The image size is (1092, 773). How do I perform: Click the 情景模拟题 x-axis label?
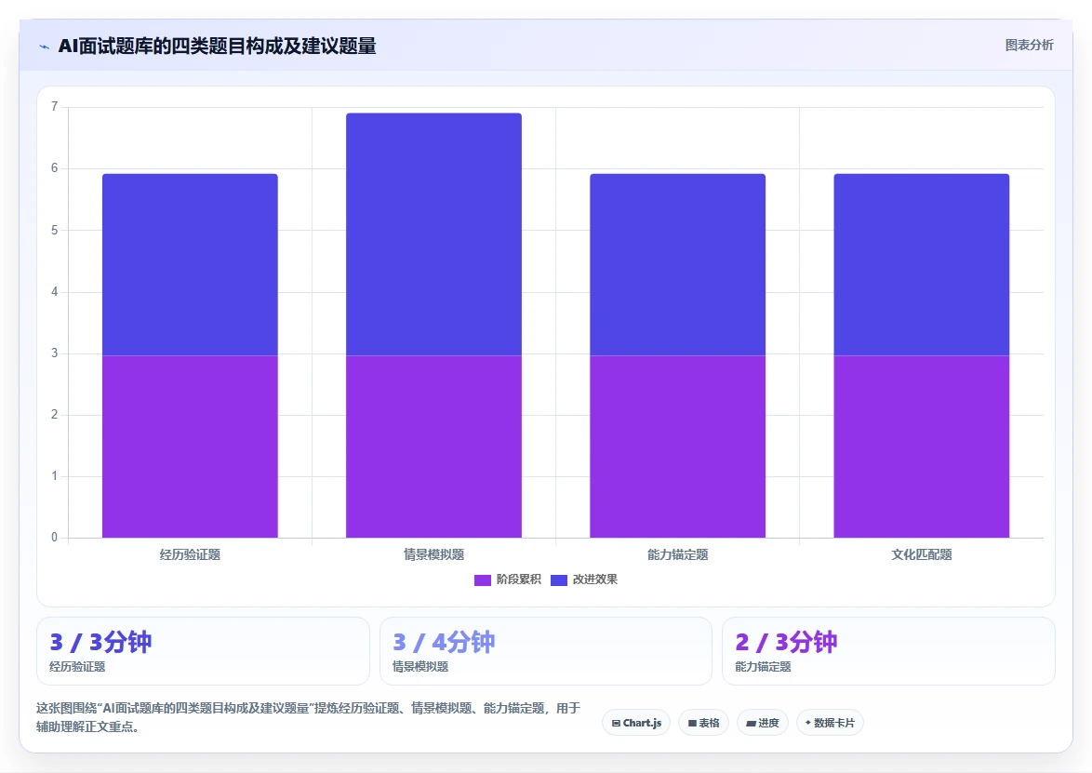(433, 555)
